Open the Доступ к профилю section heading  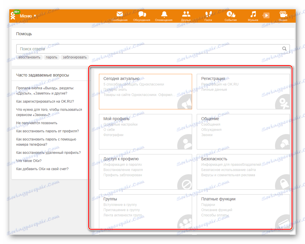121,159
